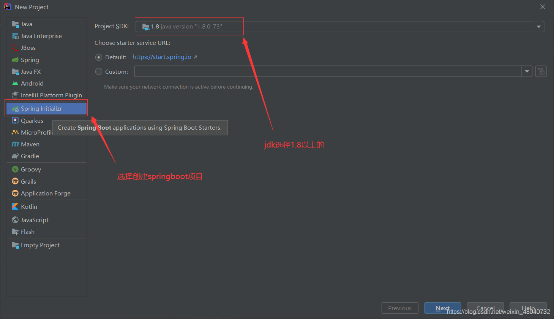Viewport: 554px width, 319px height.
Task: Click the IntelliJ Platform Plugin icon
Action: pos(15,95)
